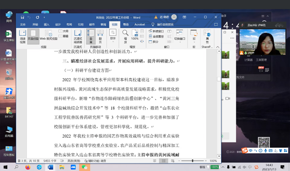Click Arrange All (全部重排) in ribbon
The image size is (290, 171).
tap(156, 37)
